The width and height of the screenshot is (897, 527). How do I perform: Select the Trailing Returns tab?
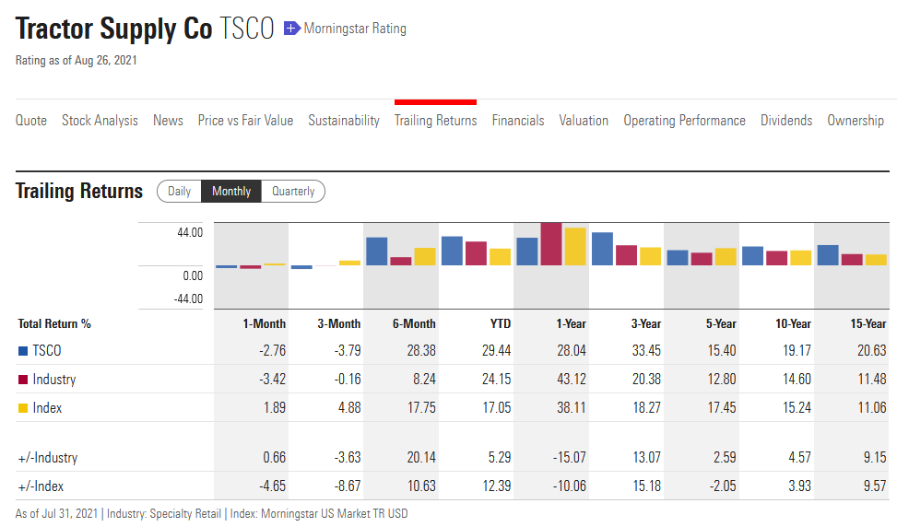[x=435, y=121]
